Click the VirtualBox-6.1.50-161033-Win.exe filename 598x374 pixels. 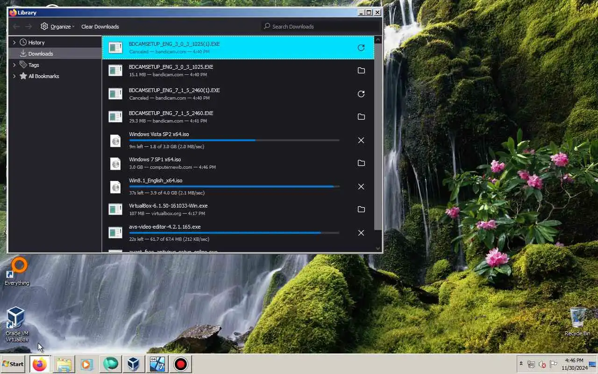[168, 206]
